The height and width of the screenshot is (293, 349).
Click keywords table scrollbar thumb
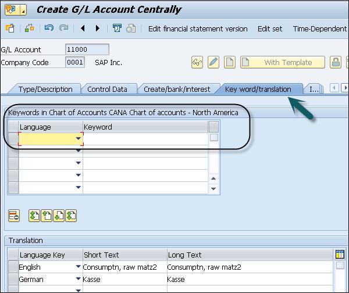[x=214, y=137]
